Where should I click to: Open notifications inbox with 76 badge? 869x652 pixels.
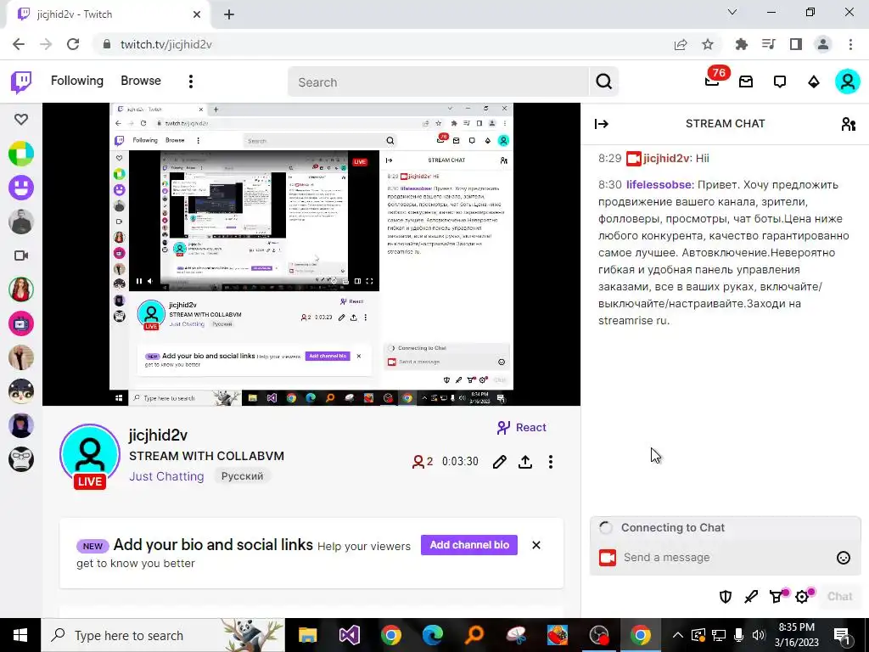point(713,81)
